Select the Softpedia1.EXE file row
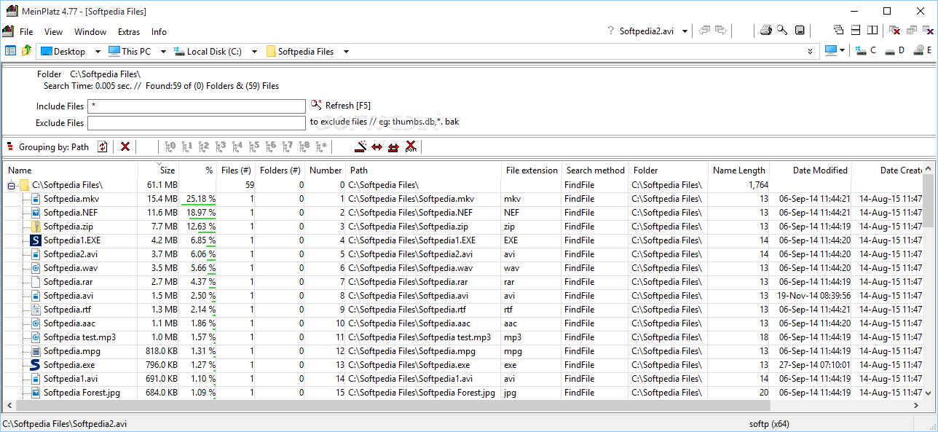Image resolution: width=938 pixels, height=432 pixels. coord(463,240)
